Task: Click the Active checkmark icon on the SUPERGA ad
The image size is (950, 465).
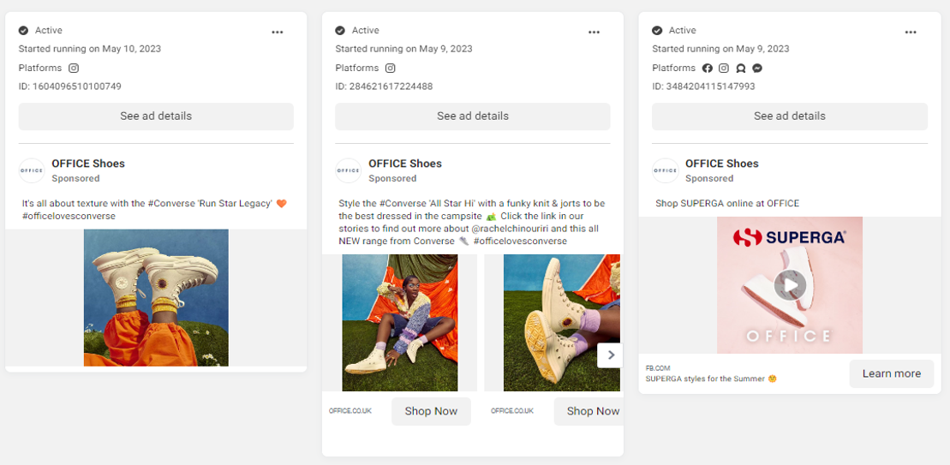Action: 657,30
